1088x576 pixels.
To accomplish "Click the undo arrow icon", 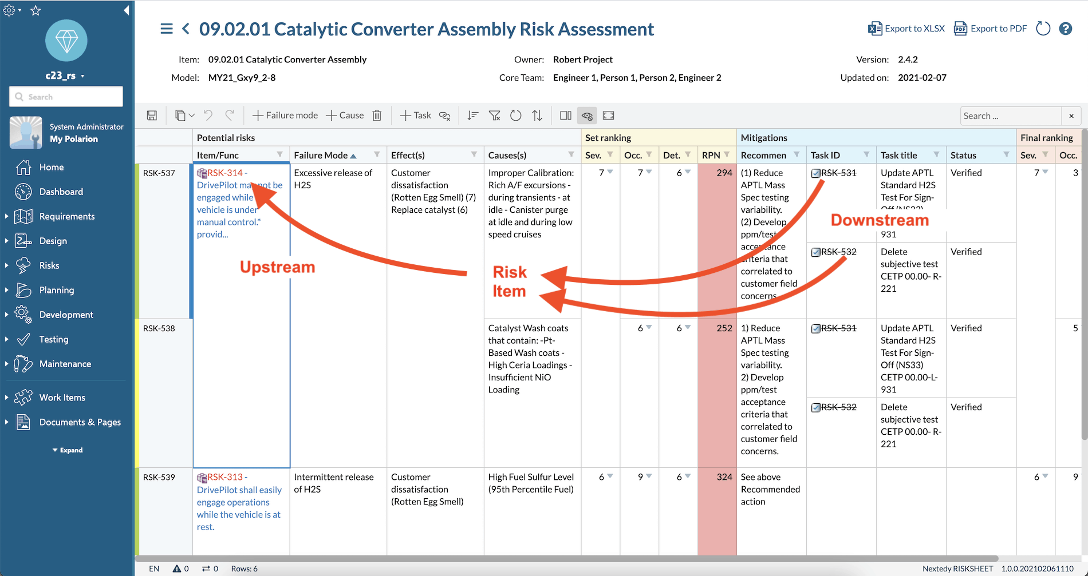I will click(208, 115).
